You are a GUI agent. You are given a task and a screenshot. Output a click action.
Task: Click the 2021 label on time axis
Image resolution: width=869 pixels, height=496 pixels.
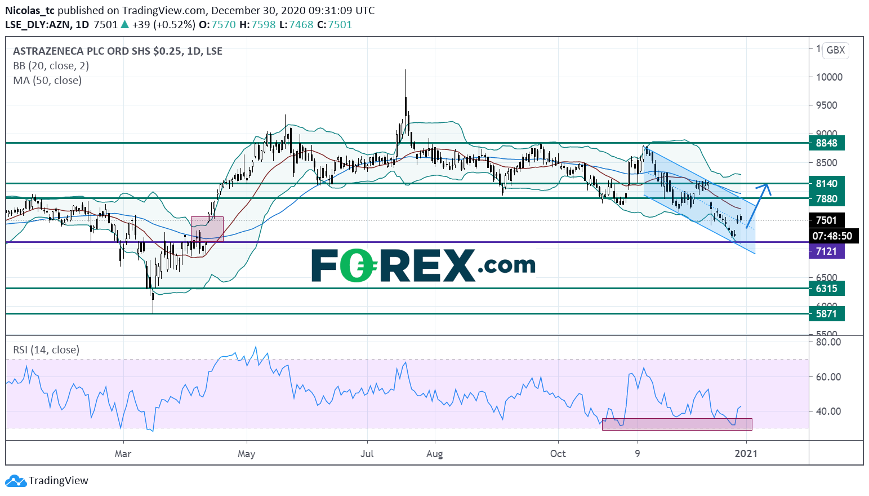[746, 454]
